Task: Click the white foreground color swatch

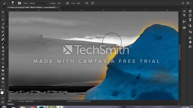Action: 2,93
